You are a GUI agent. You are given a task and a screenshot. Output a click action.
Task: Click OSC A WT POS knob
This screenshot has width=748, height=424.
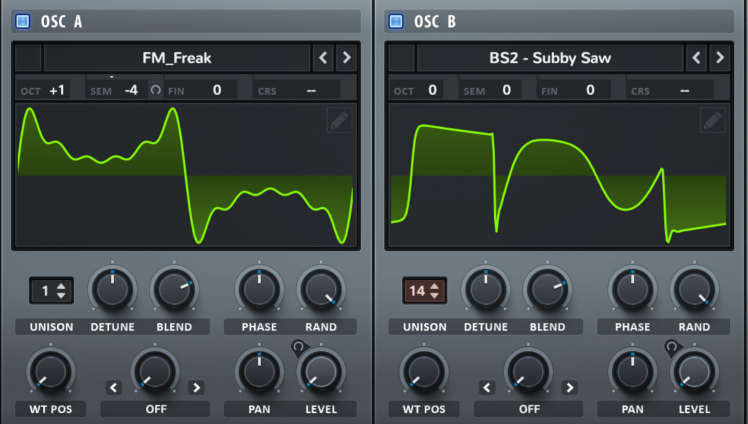tap(51, 372)
